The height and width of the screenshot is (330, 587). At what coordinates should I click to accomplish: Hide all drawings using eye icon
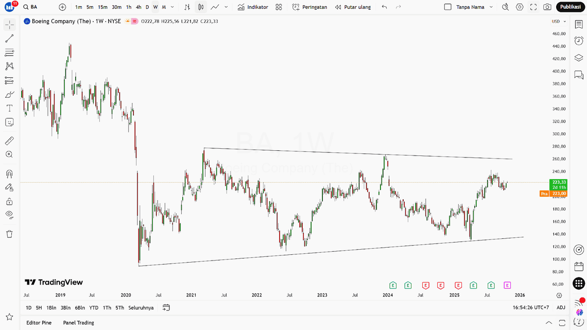[9, 215]
